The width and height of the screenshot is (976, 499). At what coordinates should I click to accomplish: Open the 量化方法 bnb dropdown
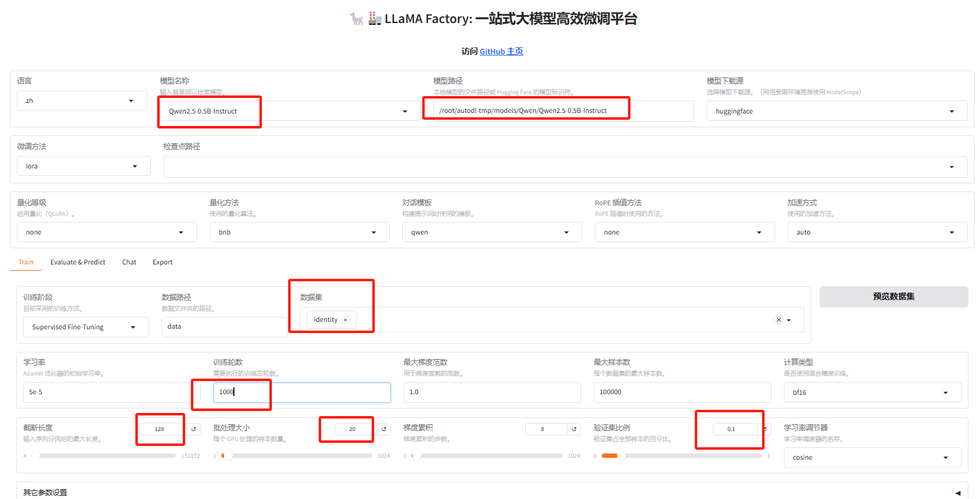pos(299,232)
